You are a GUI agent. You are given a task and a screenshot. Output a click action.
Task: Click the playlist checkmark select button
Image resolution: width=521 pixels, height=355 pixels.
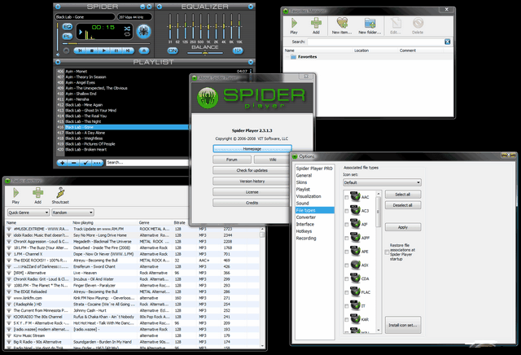pyautogui.click(x=85, y=163)
